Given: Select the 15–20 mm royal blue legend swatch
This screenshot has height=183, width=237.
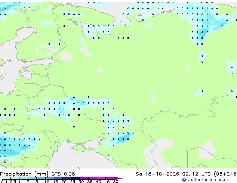Looking at the screenshot, I should [58, 178].
